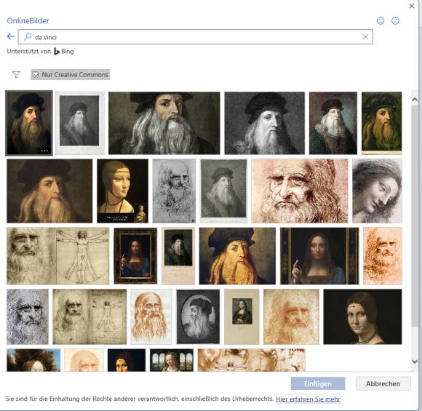
Task: Select the framed Salvator Mundi thumbnail
Action: 135,256
